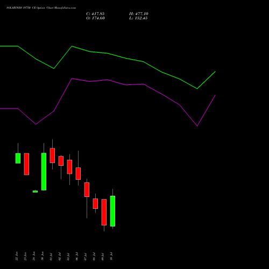Click the high value H: 477.10

[x=139, y=14]
